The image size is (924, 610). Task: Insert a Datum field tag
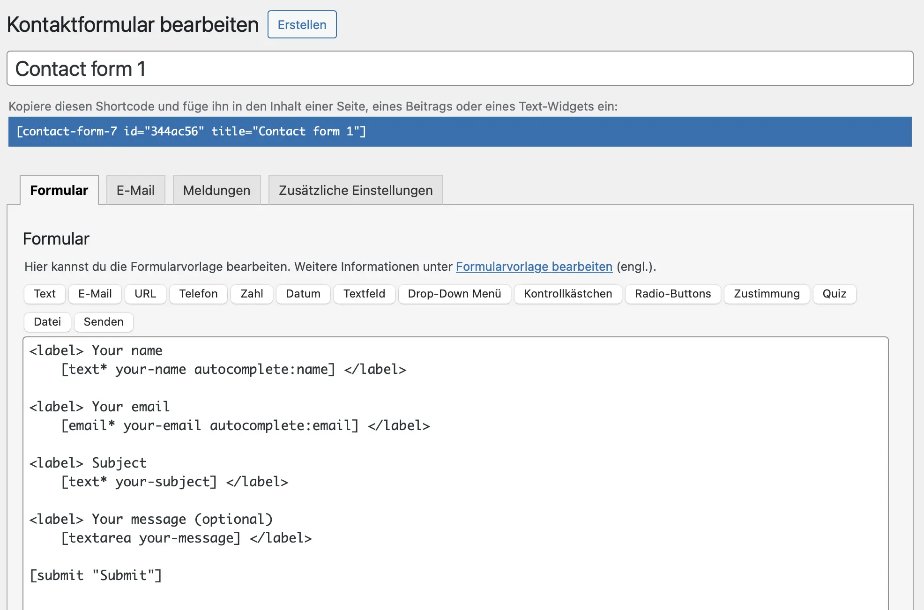pyautogui.click(x=303, y=294)
